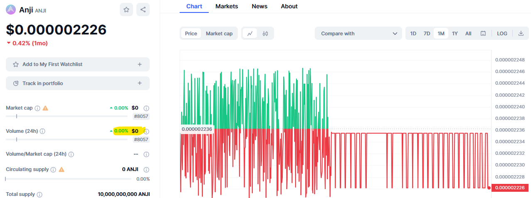Click the Anji coin logo

tap(11, 10)
